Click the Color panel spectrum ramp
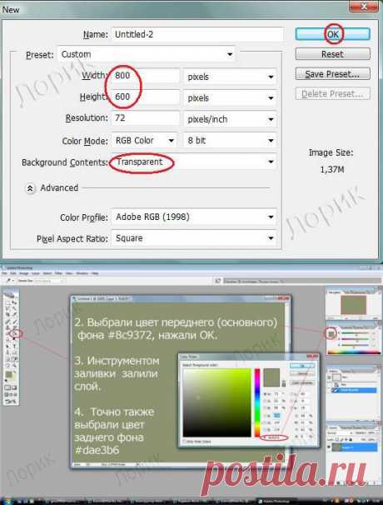The width and height of the screenshot is (383, 505). 353,352
